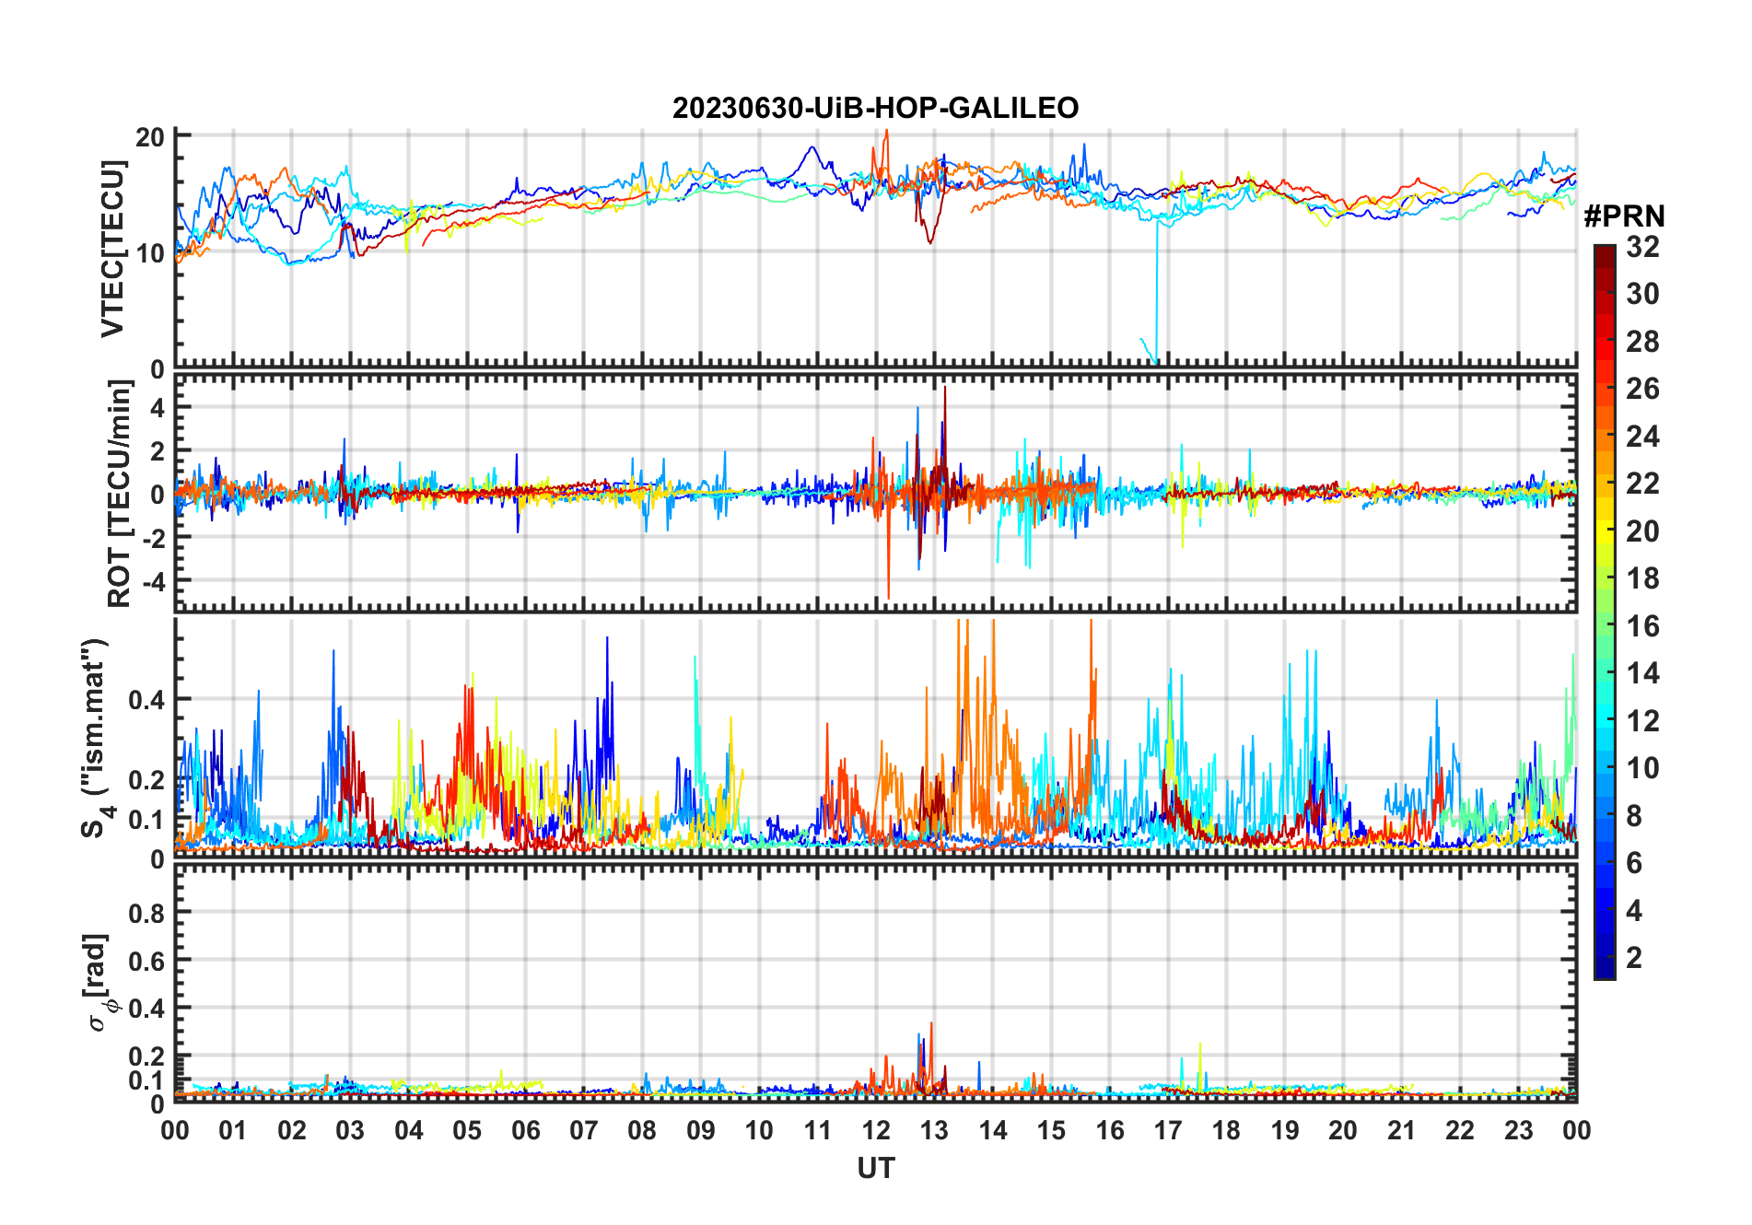Click x-axis hour tick label 03
This screenshot has height=1225, width=1752.
pyautogui.click(x=350, y=1131)
